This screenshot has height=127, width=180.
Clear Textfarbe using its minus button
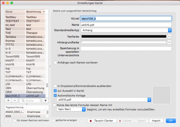click(169, 36)
